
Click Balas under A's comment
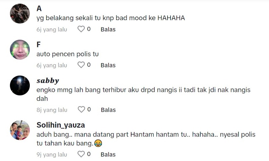tap(108, 29)
